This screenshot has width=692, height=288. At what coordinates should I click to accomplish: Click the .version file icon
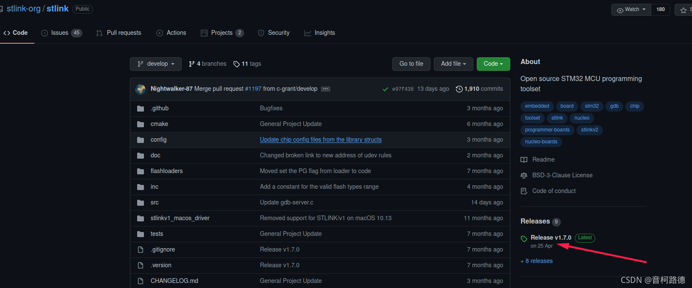(x=141, y=266)
